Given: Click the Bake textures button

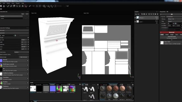Looking at the screenshot, I should pyautogui.click(x=24, y=57).
